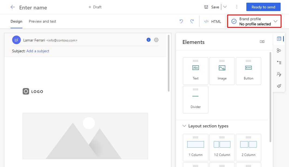
Task: Open the shapes icon below Elements in side rail
Action: point(279,51)
